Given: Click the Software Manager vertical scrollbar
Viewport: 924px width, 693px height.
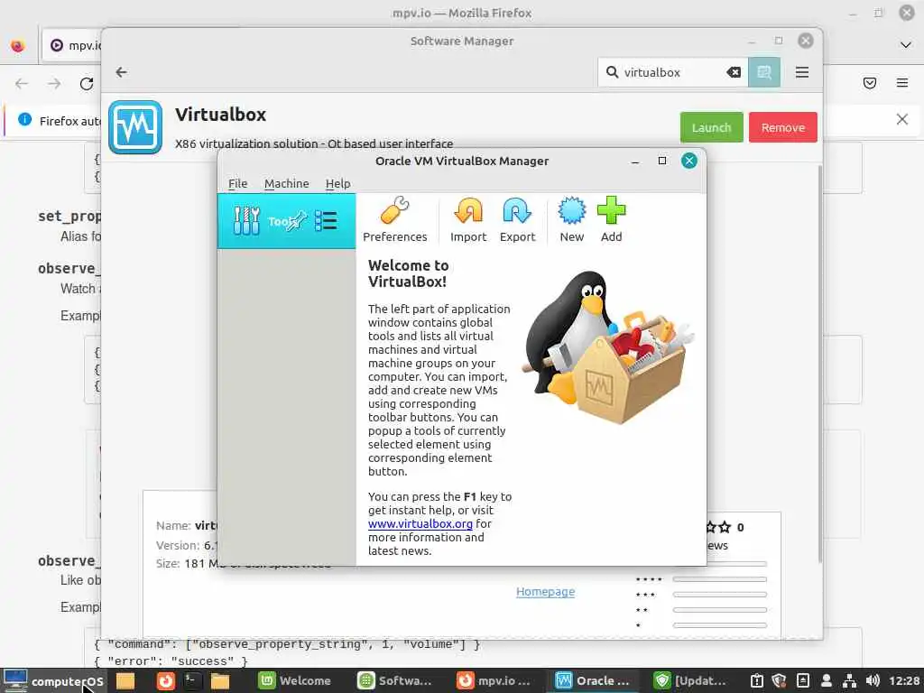Looking at the screenshot, I should tap(818, 363).
